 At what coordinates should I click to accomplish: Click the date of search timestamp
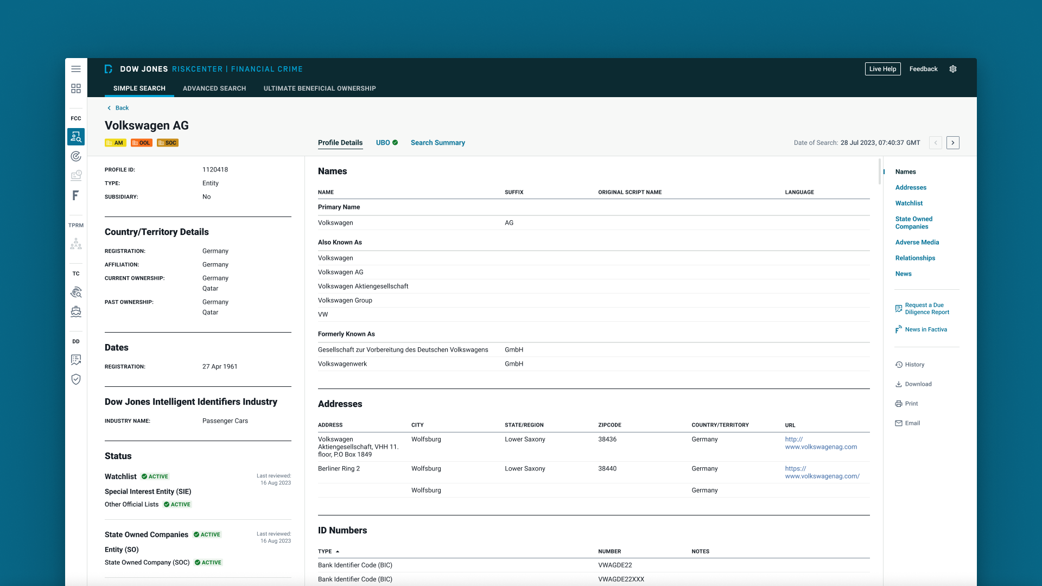tap(880, 143)
